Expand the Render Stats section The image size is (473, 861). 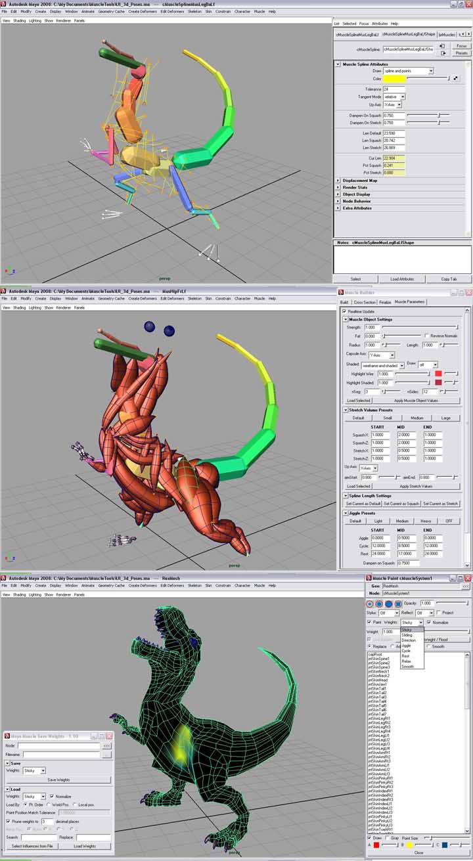pyautogui.click(x=338, y=187)
